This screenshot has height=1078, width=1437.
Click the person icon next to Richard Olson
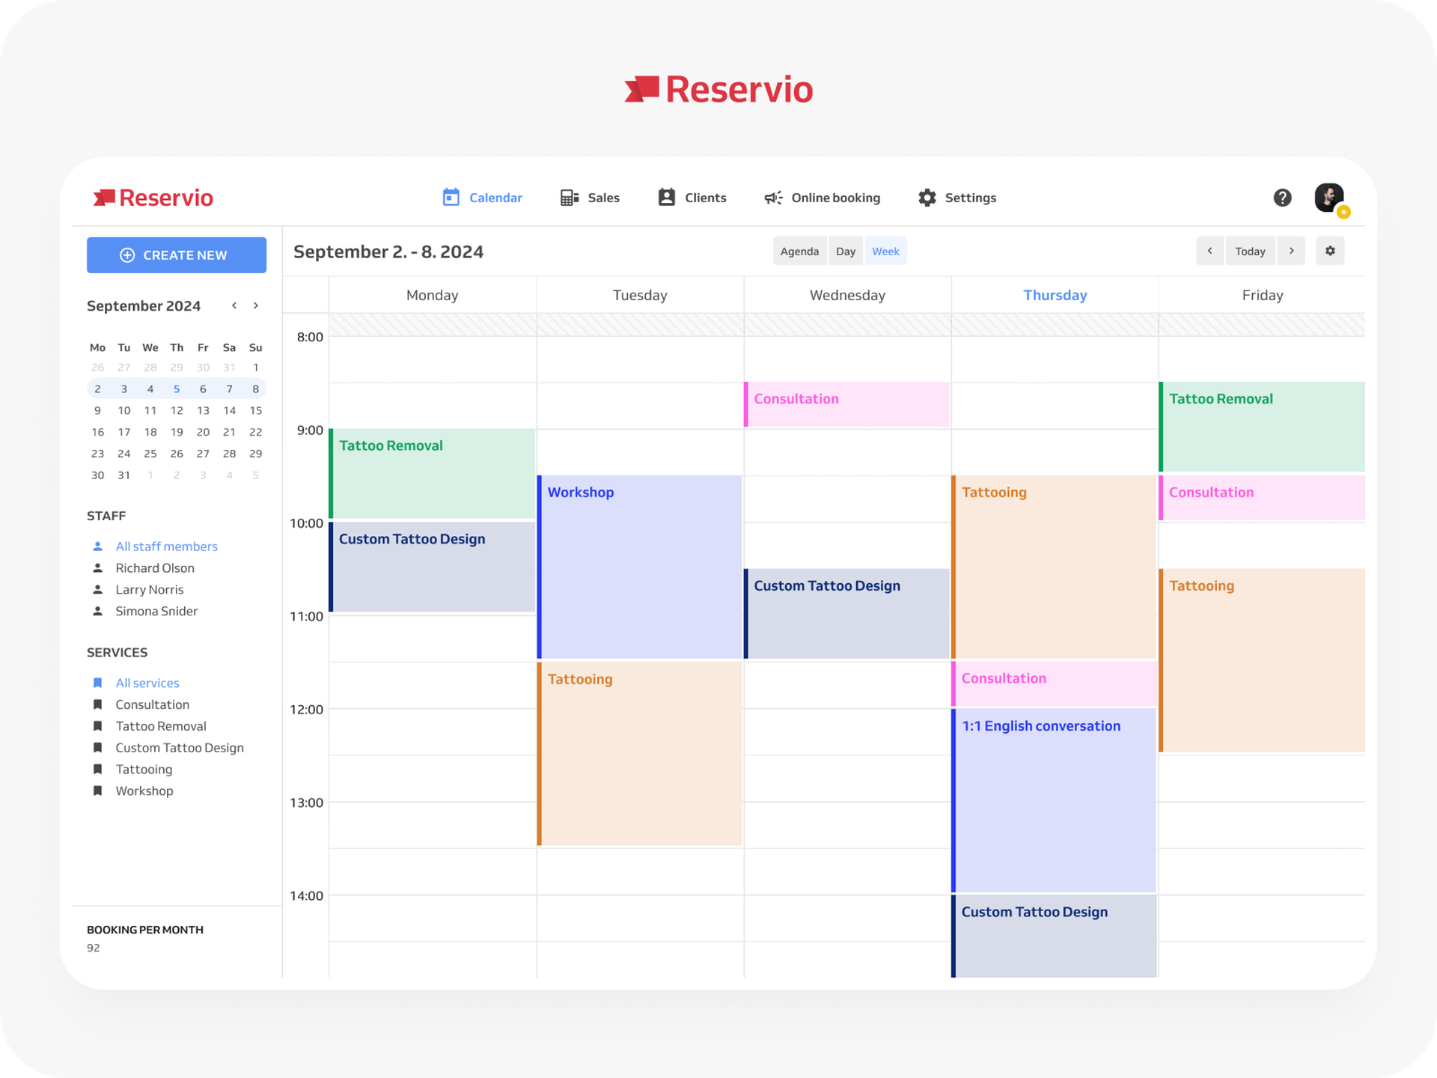coord(98,567)
